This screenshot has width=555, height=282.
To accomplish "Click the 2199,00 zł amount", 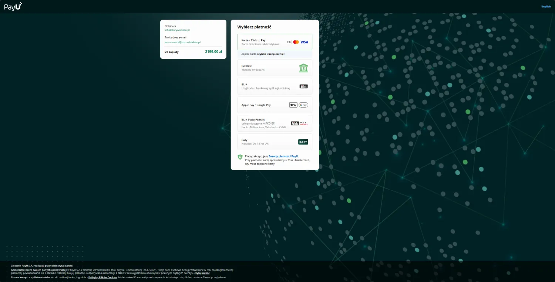I will (x=213, y=52).
